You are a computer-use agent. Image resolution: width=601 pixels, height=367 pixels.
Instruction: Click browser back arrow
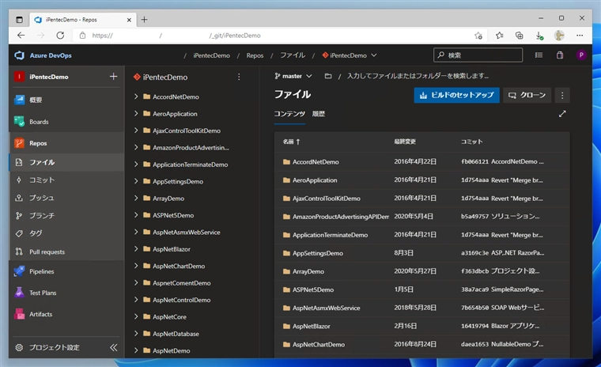21,36
